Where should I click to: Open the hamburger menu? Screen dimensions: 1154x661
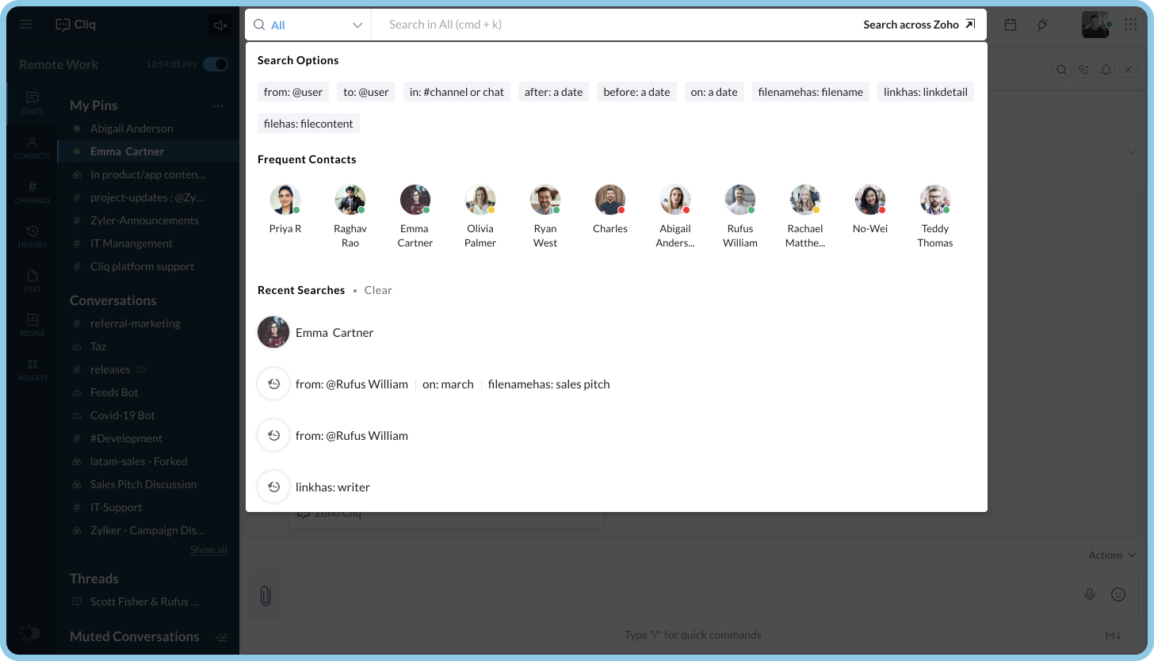(26, 24)
